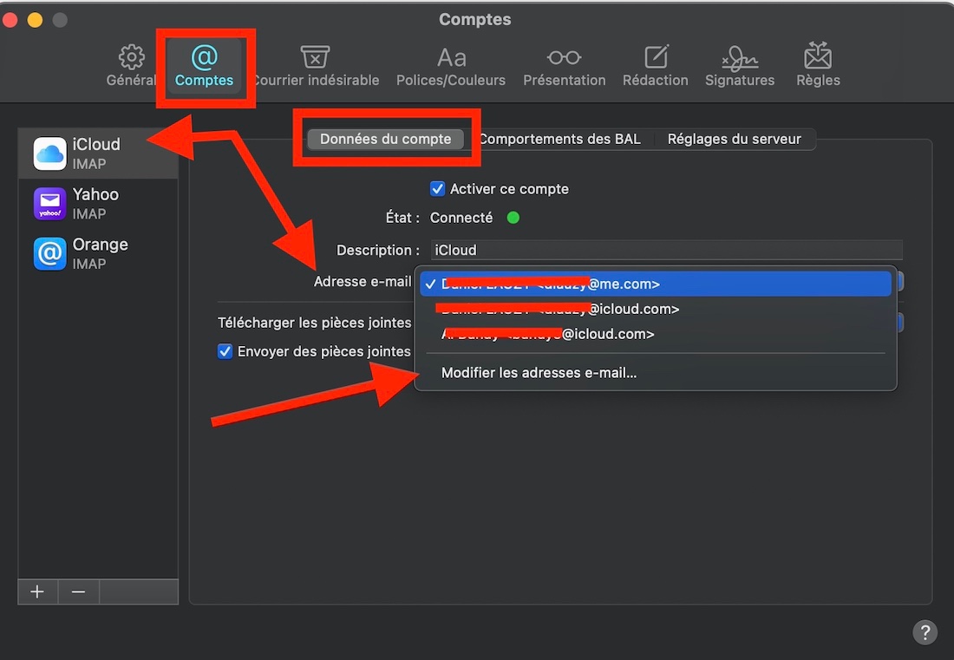The width and height of the screenshot is (954, 660).
Task: Open the Règles rules icon
Action: coord(818,58)
